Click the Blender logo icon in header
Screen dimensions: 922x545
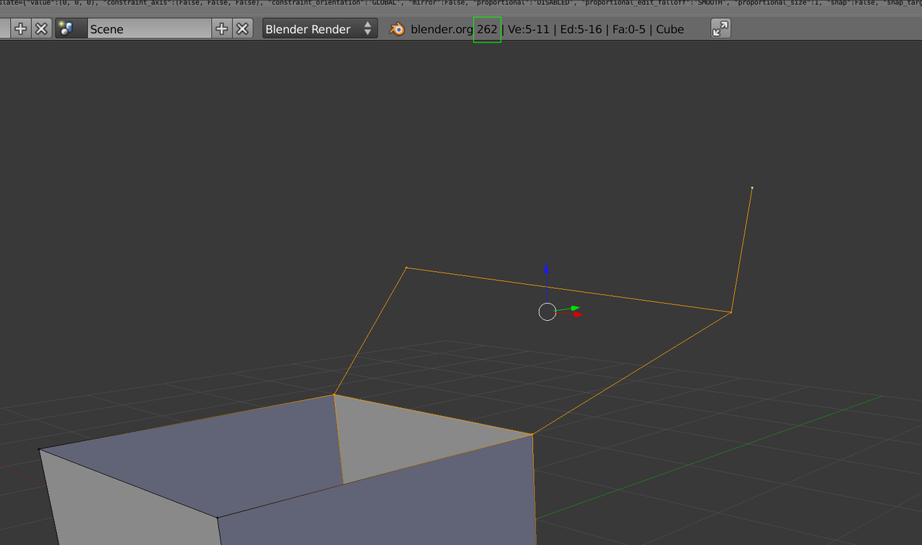click(x=397, y=29)
